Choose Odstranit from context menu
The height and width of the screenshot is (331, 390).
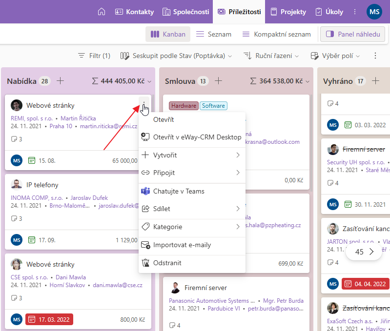(x=192, y=263)
